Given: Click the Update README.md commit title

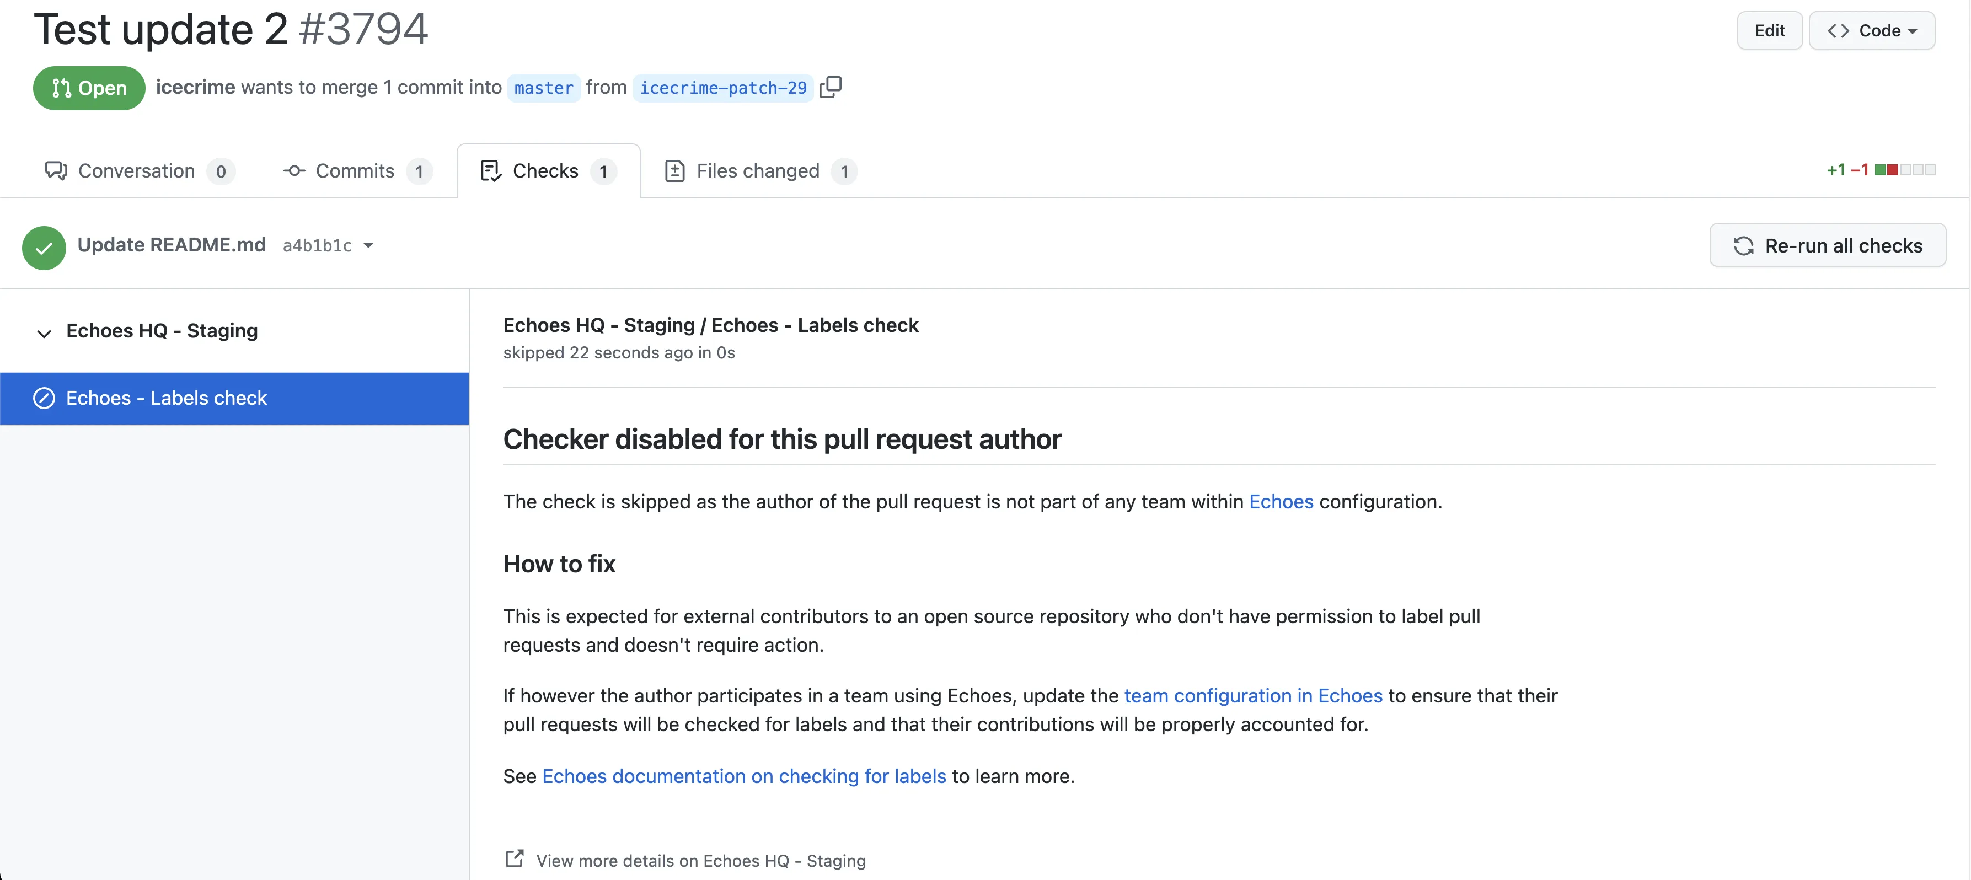Looking at the screenshot, I should [x=172, y=245].
